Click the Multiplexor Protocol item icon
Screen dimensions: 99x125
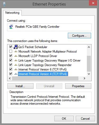coord(16,52)
